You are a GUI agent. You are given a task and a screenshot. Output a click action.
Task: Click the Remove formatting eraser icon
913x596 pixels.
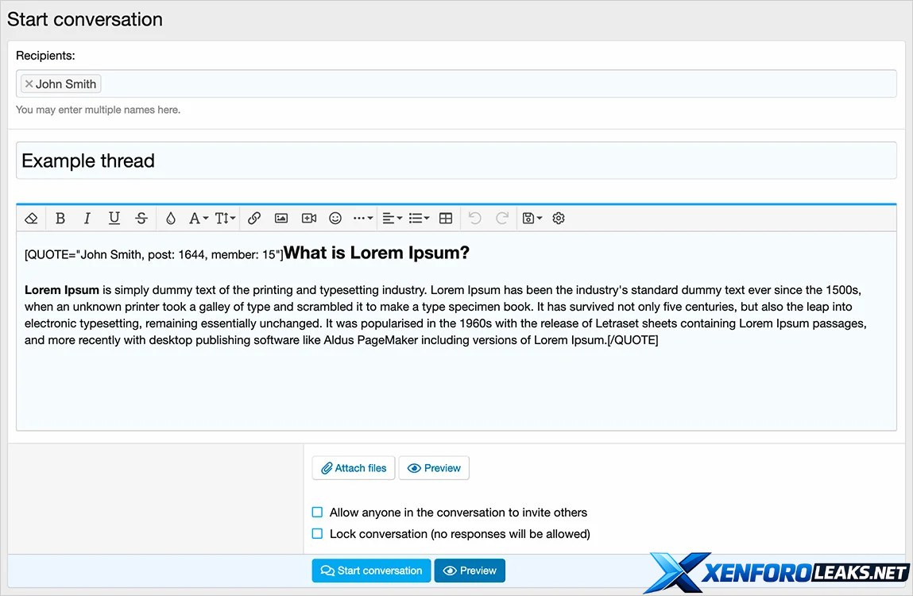point(31,219)
